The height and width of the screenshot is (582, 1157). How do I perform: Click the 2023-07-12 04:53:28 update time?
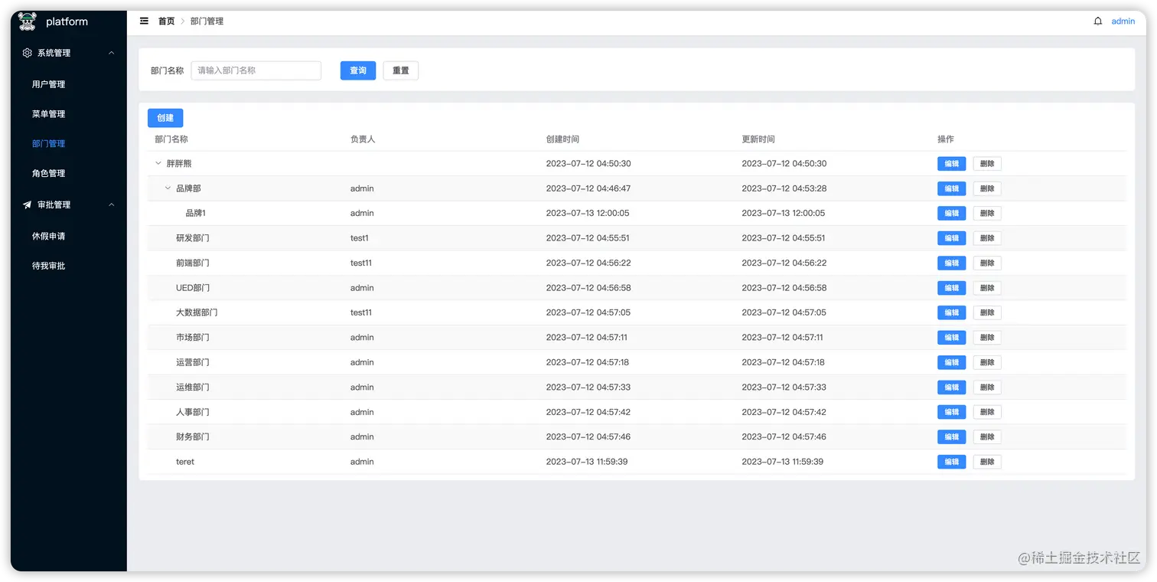784,188
